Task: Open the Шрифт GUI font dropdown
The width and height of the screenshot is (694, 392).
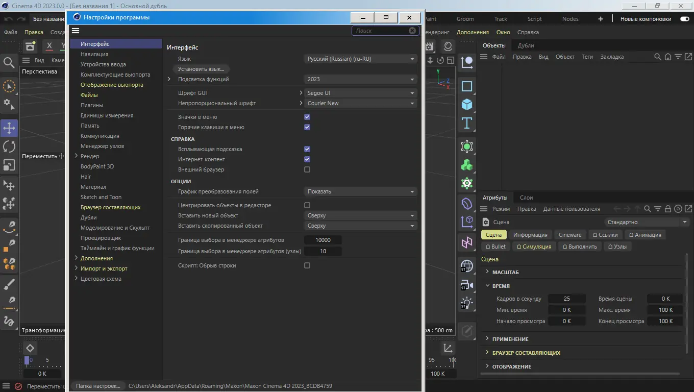Action: [x=361, y=93]
